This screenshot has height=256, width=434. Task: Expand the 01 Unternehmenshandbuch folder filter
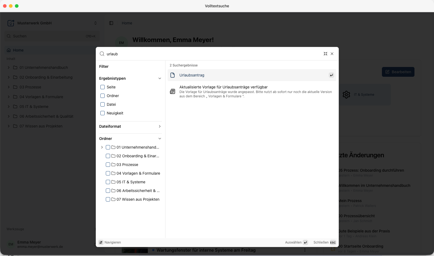[102, 147]
